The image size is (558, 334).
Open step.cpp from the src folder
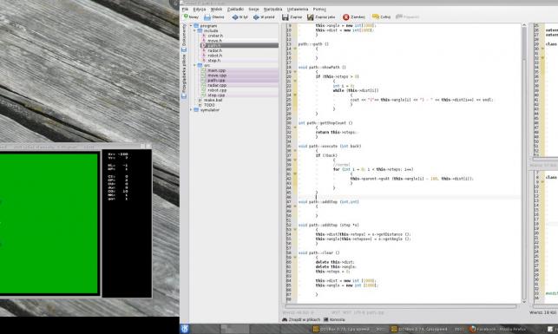[216, 95]
